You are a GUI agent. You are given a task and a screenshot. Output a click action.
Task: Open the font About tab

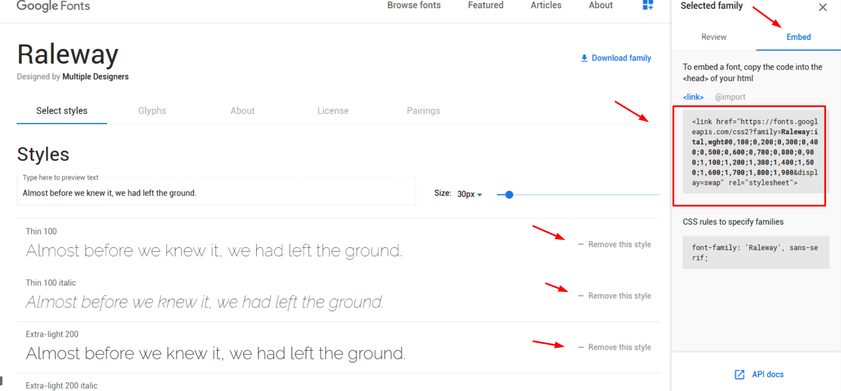point(243,111)
